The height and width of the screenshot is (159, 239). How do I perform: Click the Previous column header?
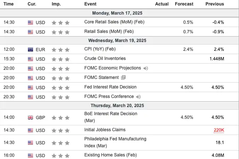(x=215, y=4)
